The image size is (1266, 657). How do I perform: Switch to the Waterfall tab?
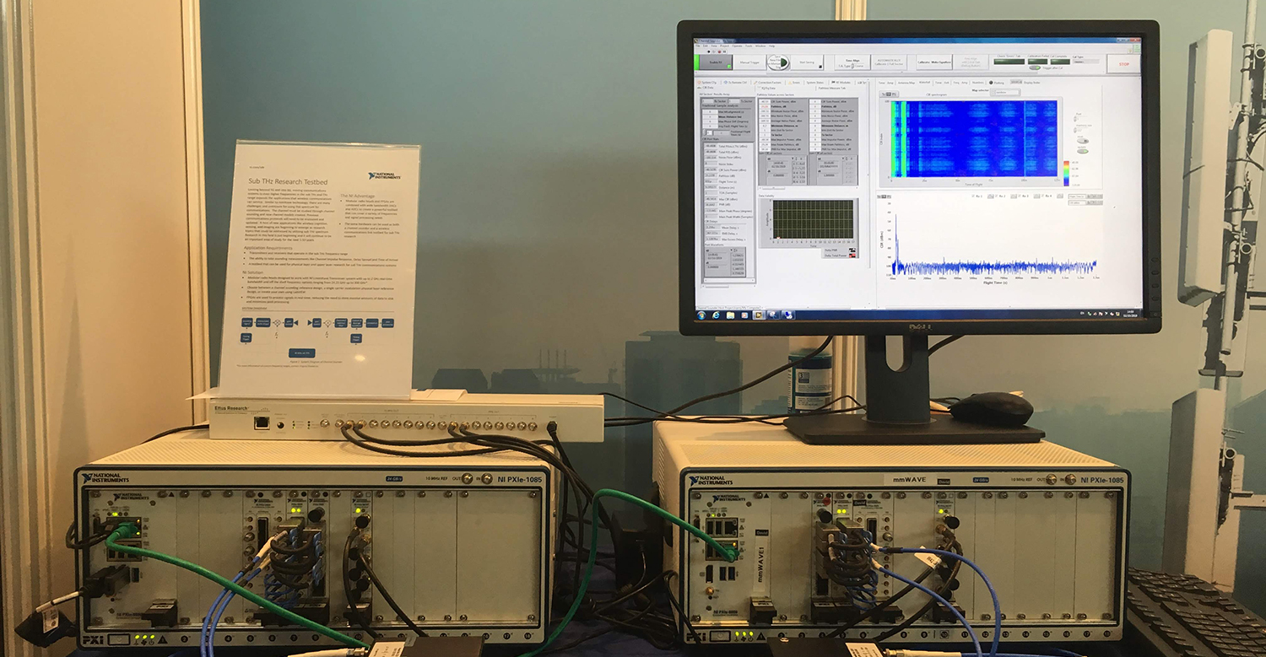pyautogui.click(x=925, y=83)
